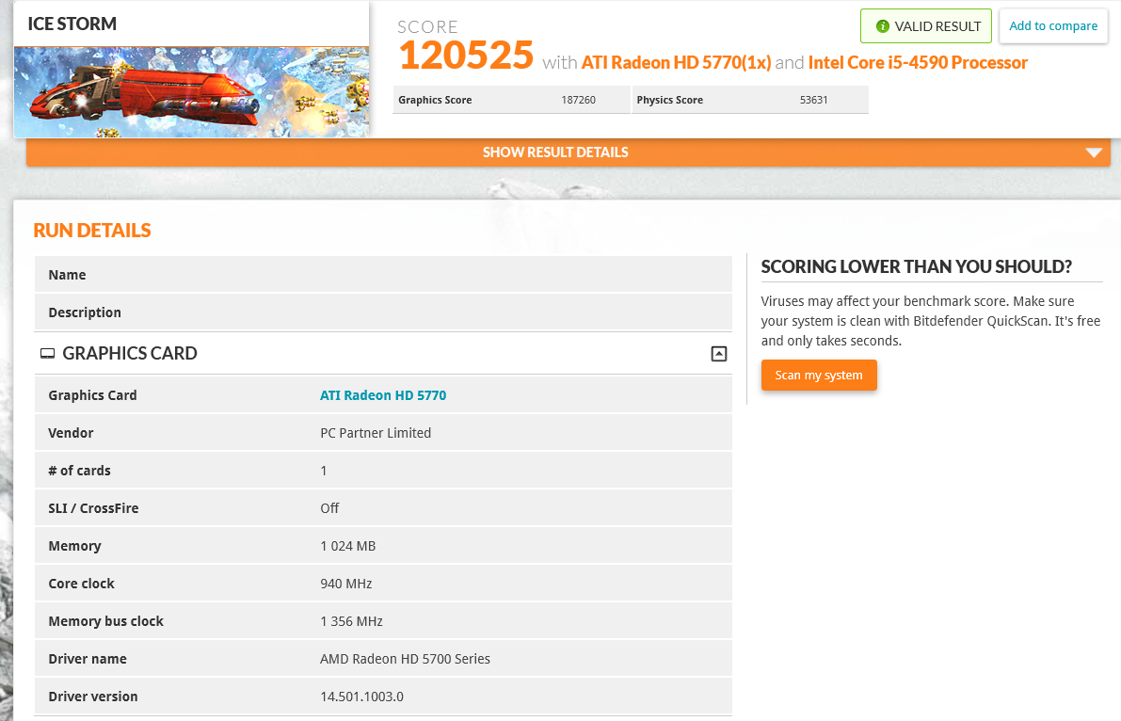The image size is (1121, 721).
Task: Click Scan my system button
Action: [819, 375]
